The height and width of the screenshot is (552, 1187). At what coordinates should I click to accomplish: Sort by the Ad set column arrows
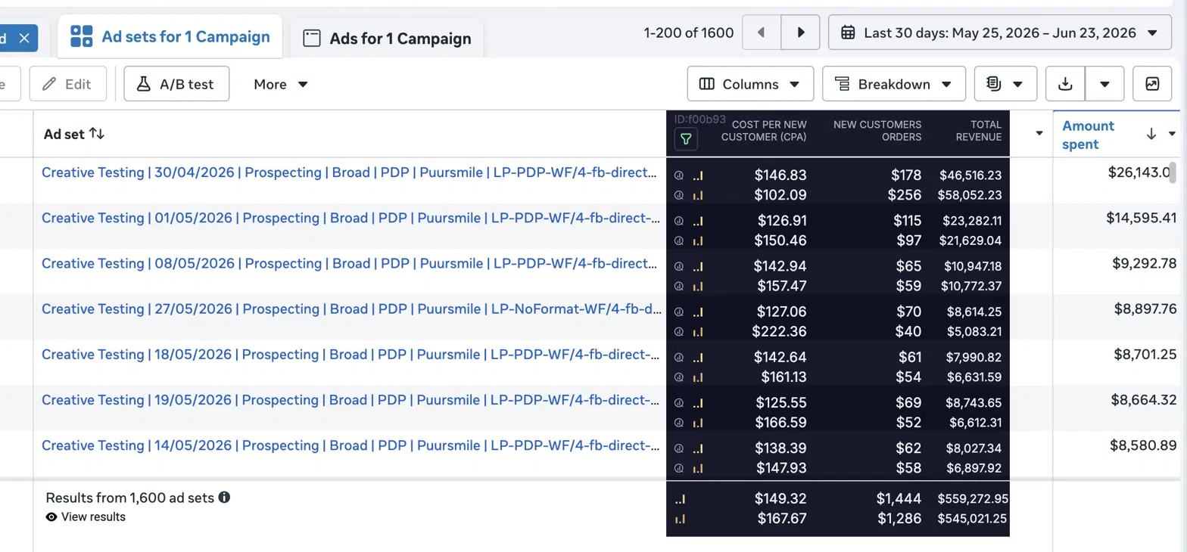tap(97, 134)
